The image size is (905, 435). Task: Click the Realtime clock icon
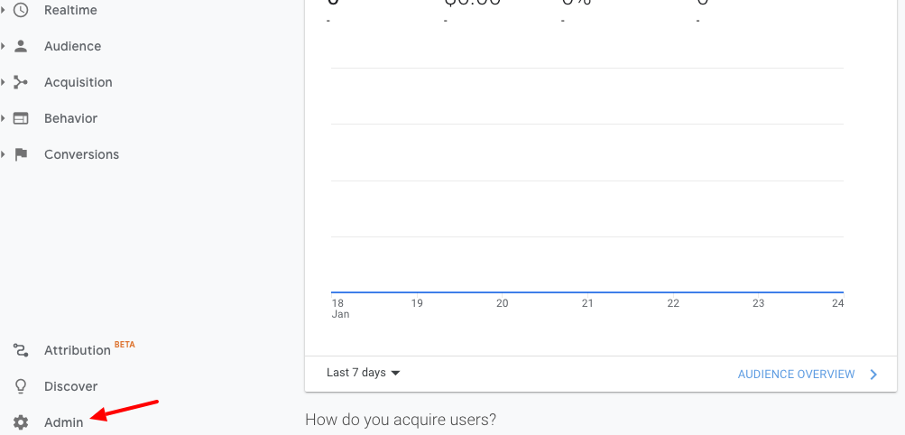[21, 11]
